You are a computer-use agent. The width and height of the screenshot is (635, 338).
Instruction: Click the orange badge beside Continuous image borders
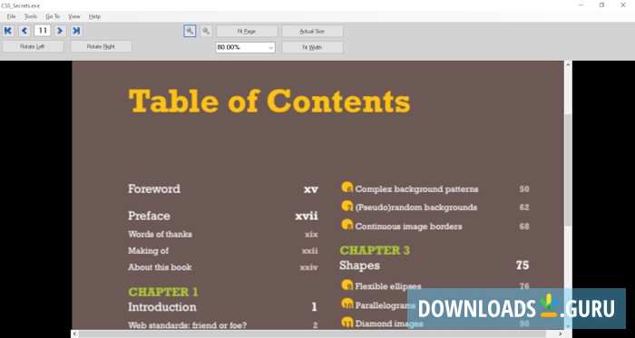click(x=347, y=225)
